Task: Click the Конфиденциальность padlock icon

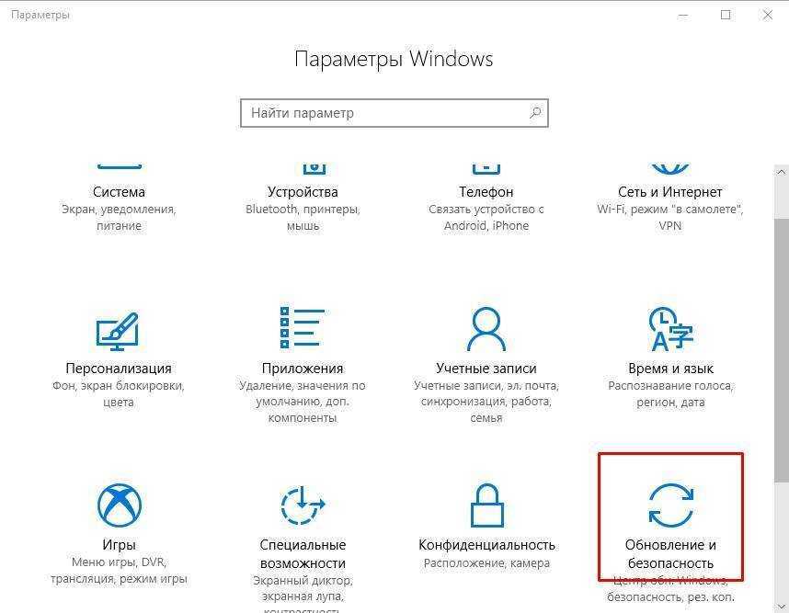Action: (x=486, y=505)
